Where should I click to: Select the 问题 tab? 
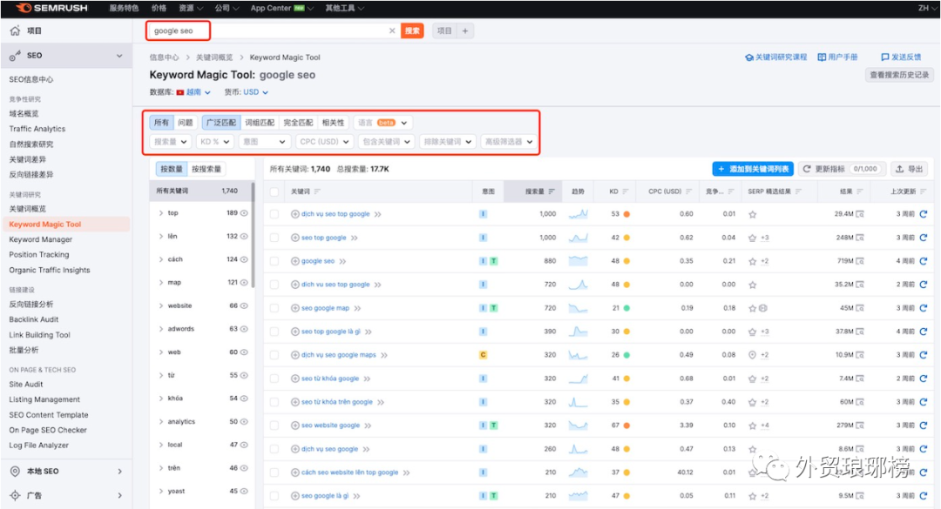(x=186, y=123)
